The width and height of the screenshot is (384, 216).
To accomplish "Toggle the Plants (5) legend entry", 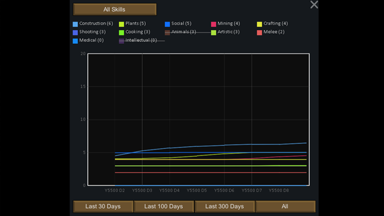I will tap(133, 23).
